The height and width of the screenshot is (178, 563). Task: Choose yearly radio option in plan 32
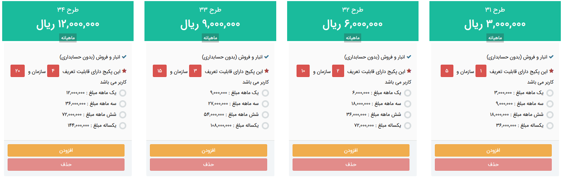point(408,126)
